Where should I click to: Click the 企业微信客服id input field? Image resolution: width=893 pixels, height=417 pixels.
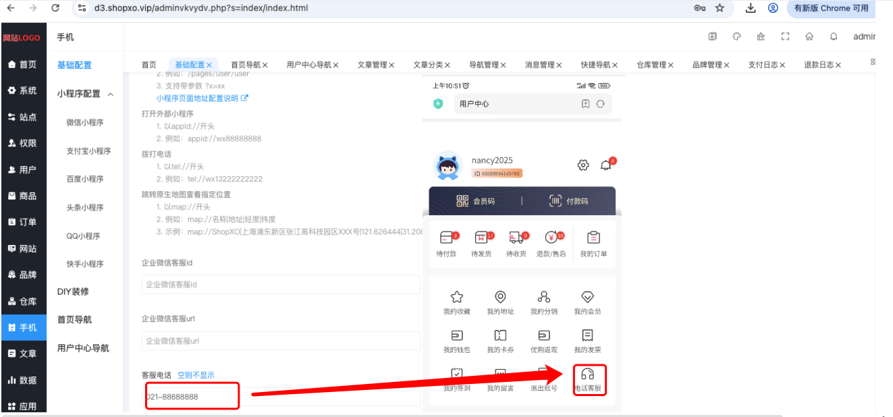click(x=281, y=285)
